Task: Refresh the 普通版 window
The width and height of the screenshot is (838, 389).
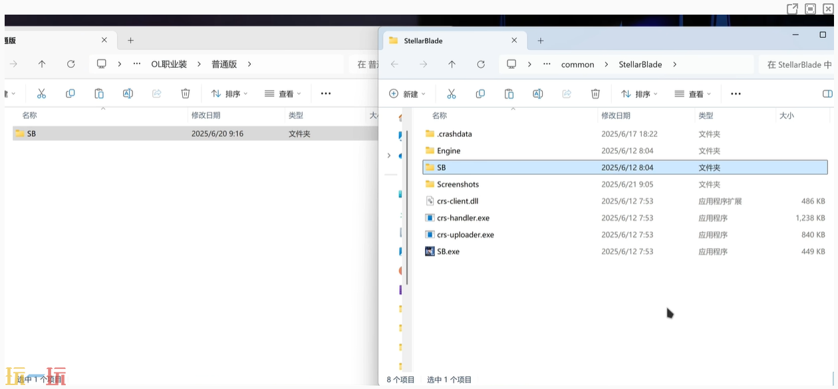Action: tap(71, 65)
